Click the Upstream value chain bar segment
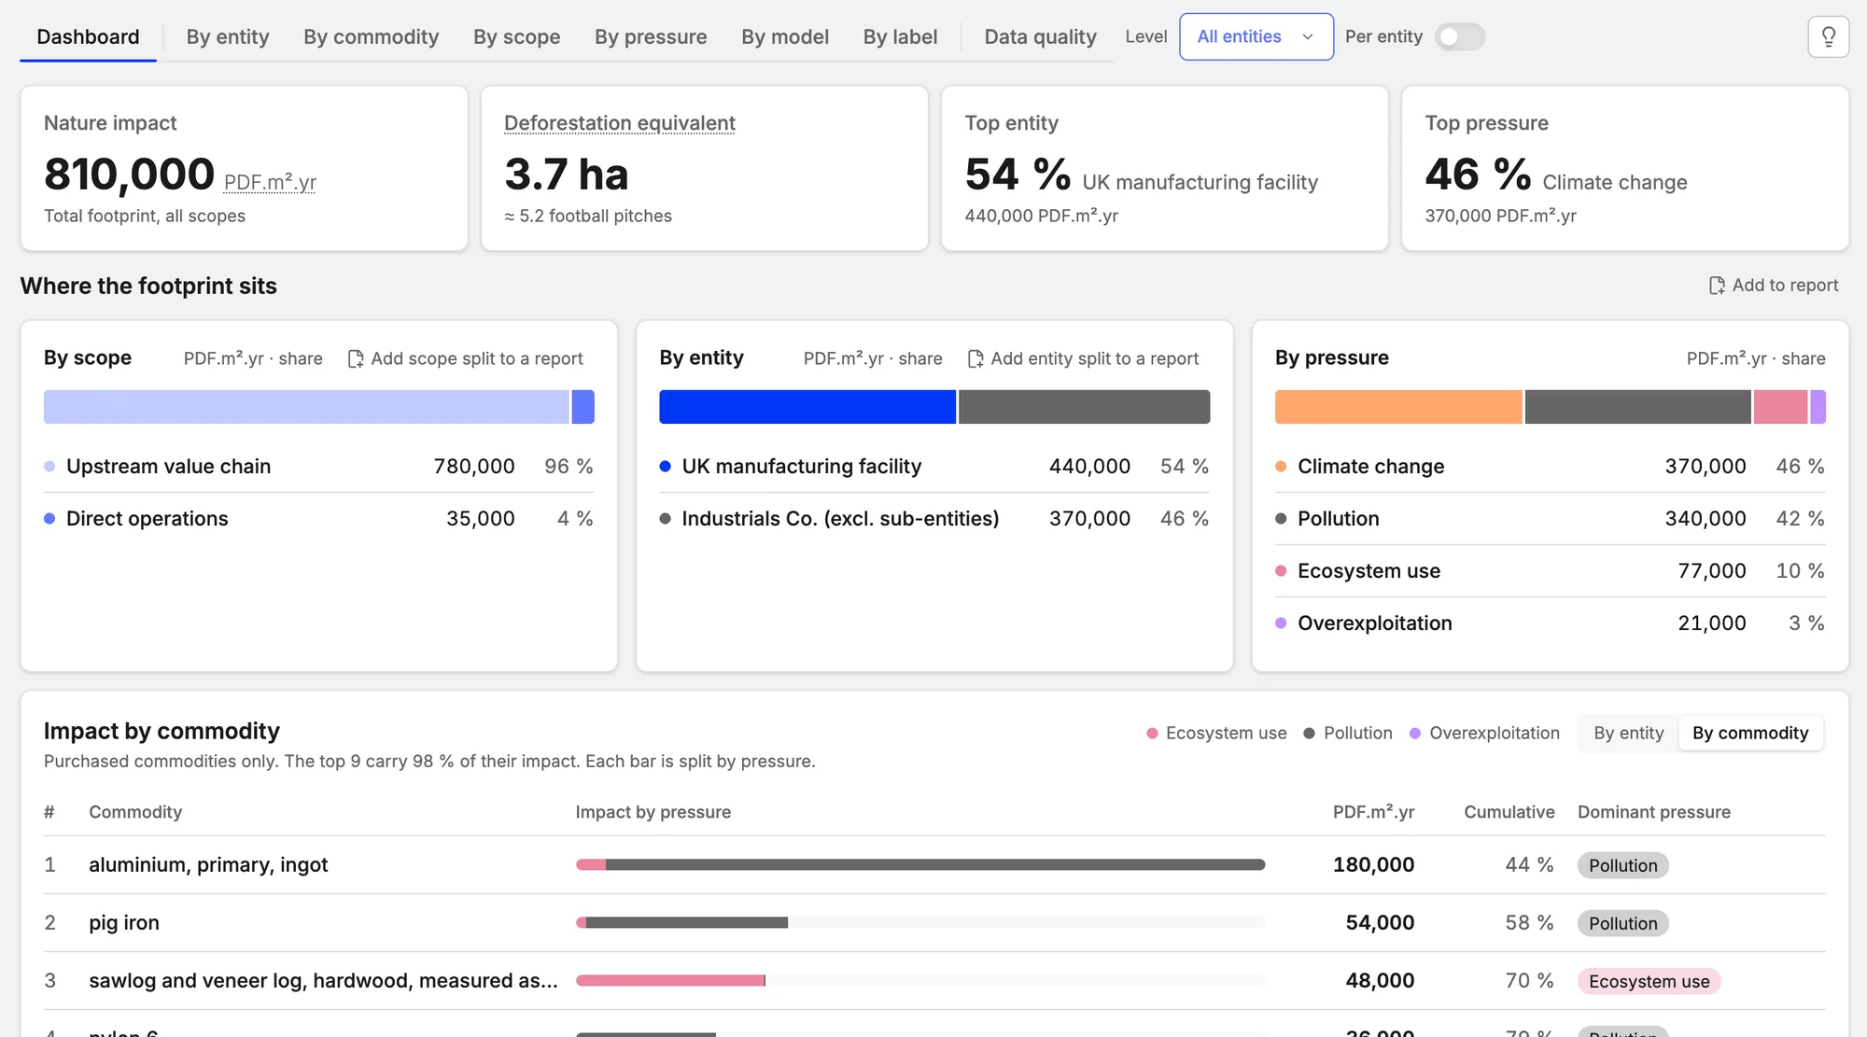The height and width of the screenshot is (1037, 1867). click(306, 407)
